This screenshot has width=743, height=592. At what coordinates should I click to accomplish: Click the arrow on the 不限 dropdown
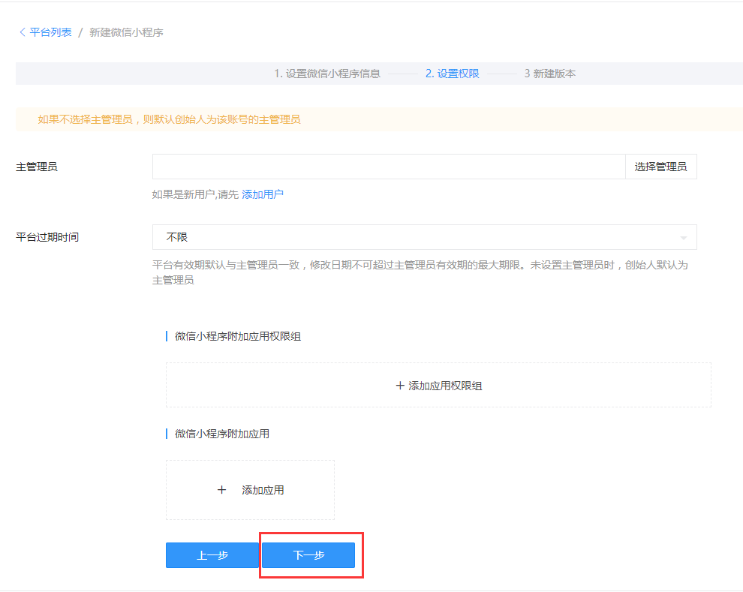683,238
